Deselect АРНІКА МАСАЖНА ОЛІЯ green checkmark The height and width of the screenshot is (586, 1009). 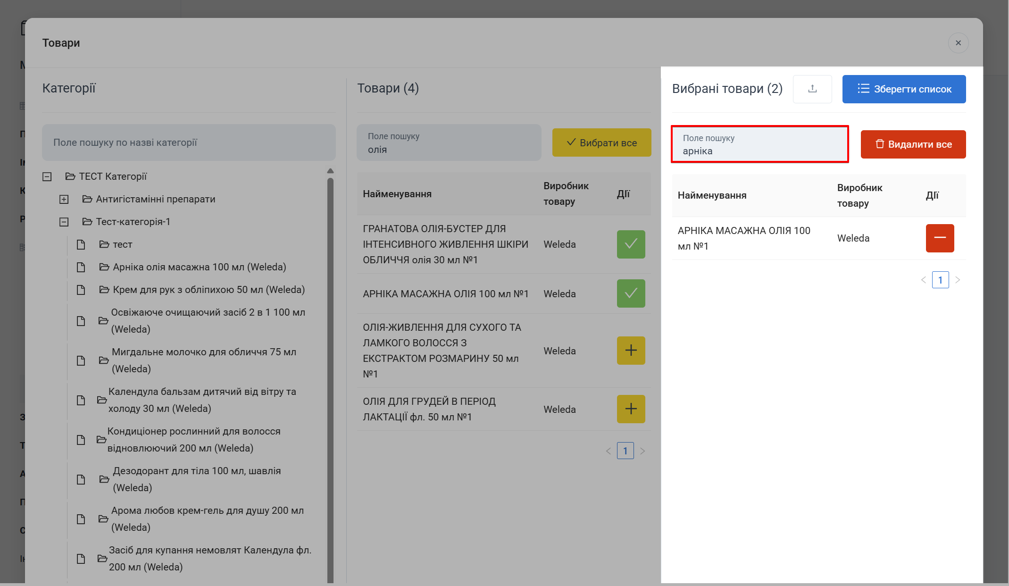[x=631, y=293]
